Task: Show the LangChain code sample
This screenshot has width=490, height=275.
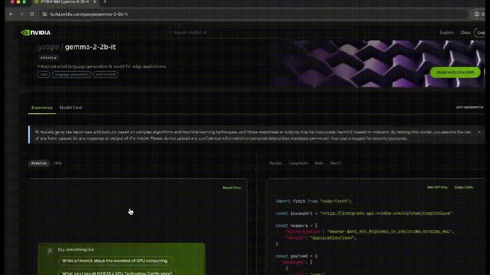Action: 298,163
